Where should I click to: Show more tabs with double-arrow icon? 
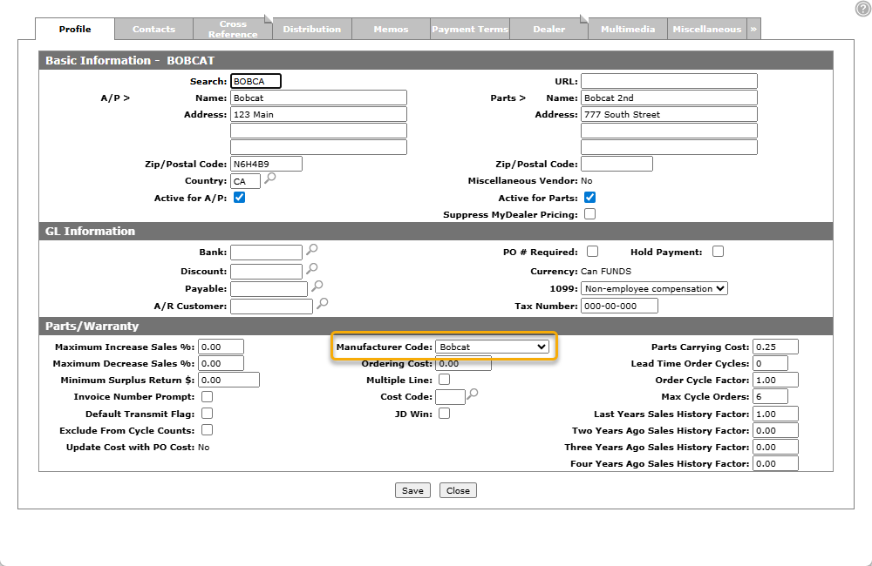click(x=753, y=29)
